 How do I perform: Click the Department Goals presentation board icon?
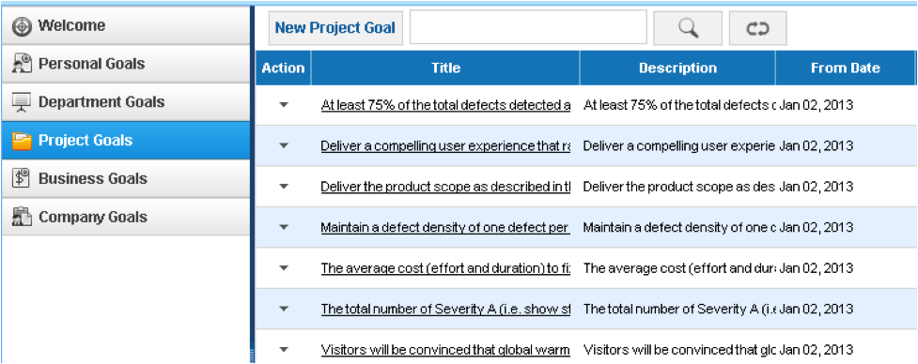pyautogui.click(x=22, y=102)
